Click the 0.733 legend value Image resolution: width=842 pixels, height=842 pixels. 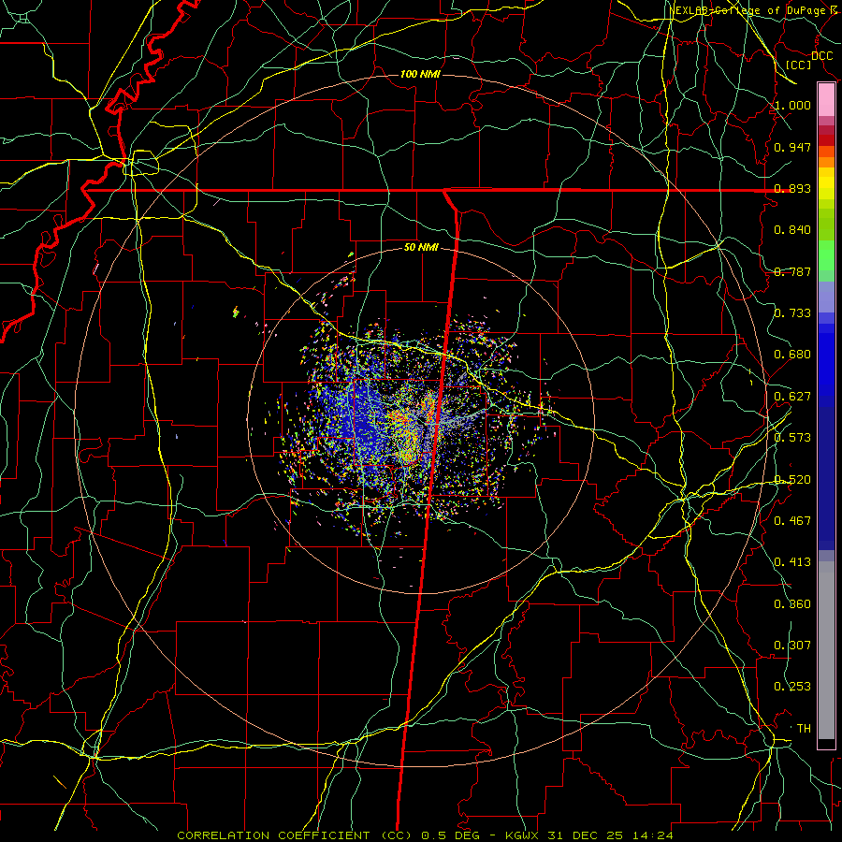pyautogui.click(x=792, y=313)
